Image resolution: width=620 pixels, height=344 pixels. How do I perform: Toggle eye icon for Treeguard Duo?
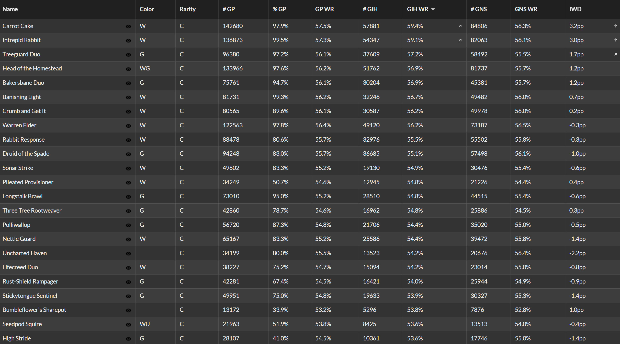pyautogui.click(x=128, y=55)
